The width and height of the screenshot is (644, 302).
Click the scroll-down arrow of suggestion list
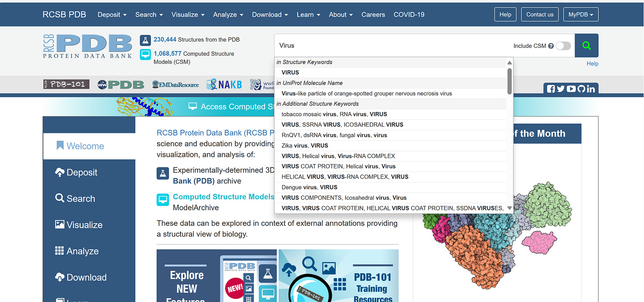pyautogui.click(x=510, y=208)
